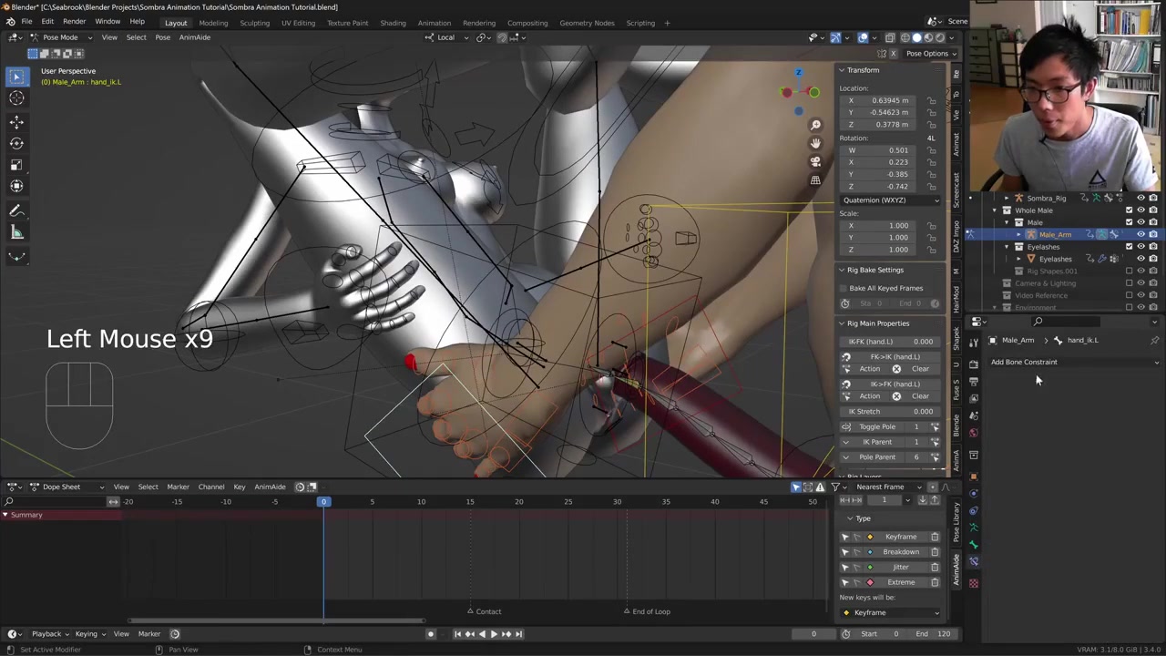Delete Extreme keyframes with its trash icon
Image resolution: width=1166 pixels, height=656 pixels.
tap(935, 582)
